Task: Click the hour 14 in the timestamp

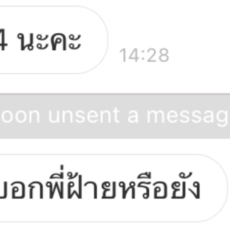Action: pos(129,55)
